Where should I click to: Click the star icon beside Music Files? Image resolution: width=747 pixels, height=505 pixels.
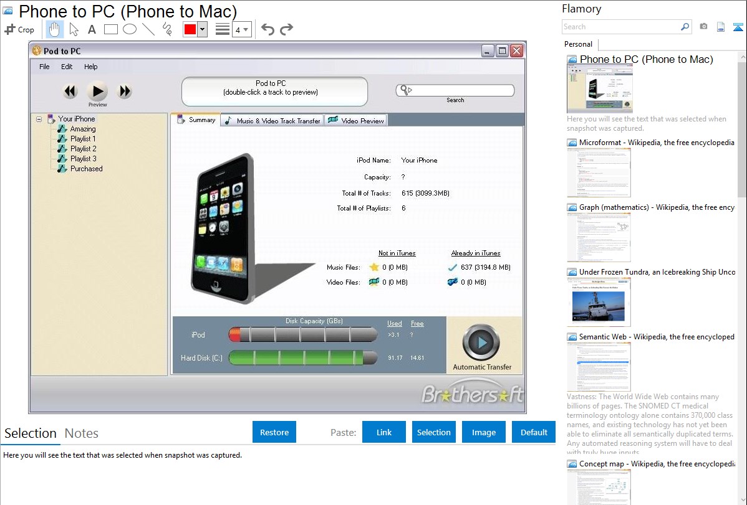pyautogui.click(x=374, y=267)
